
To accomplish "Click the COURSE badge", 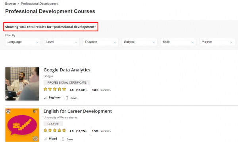I will pos(53,124).
